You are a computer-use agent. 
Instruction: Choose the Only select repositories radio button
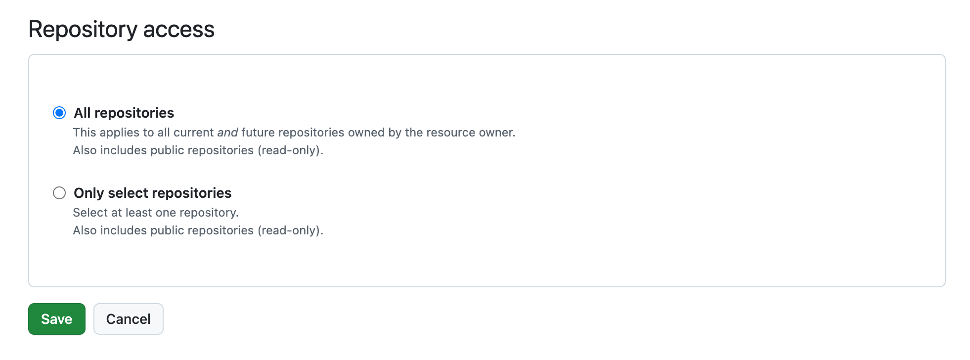[59, 193]
